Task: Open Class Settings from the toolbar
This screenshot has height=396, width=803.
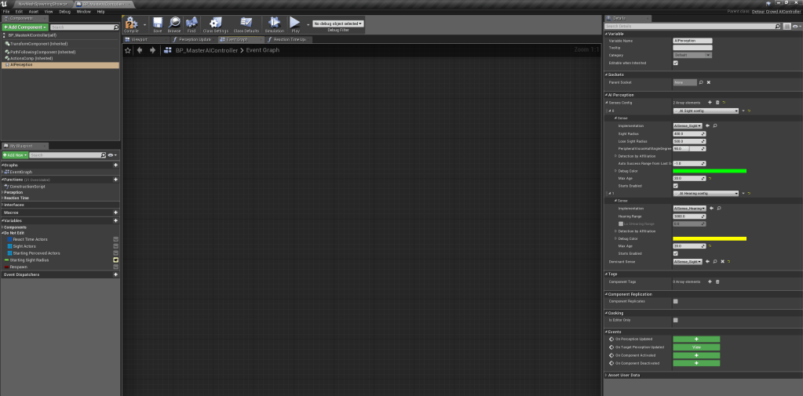Action: tap(215, 24)
